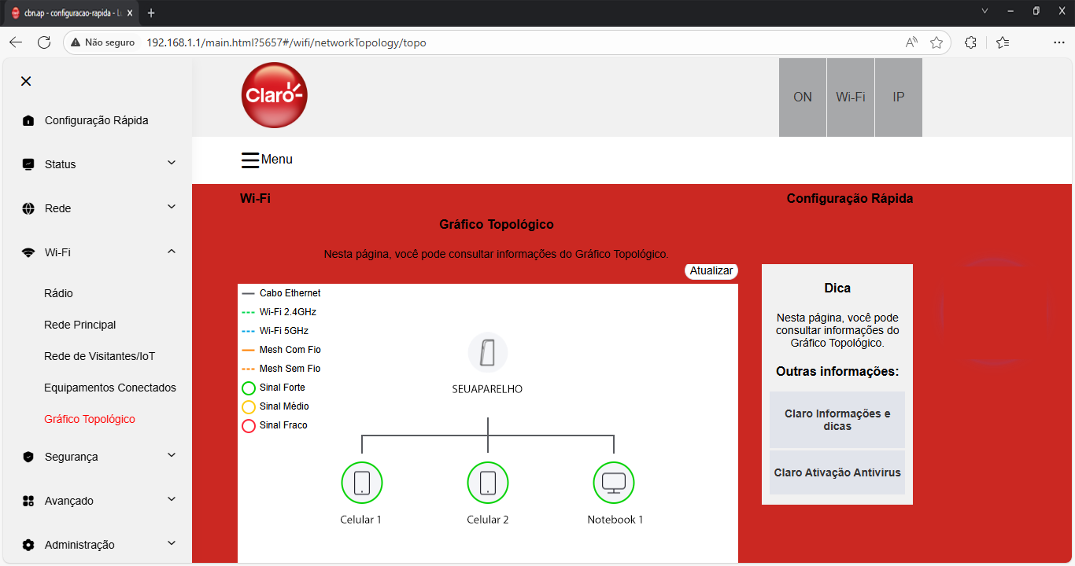The image size is (1075, 566).
Task: Open Claro Ativação Antivirus link
Action: click(x=837, y=472)
